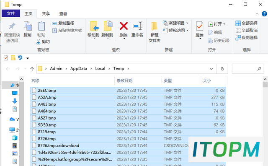Viewport: 268px width, 166px height.
Task: Expand New item (新建项目) dropdown
Action: coord(187,23)
